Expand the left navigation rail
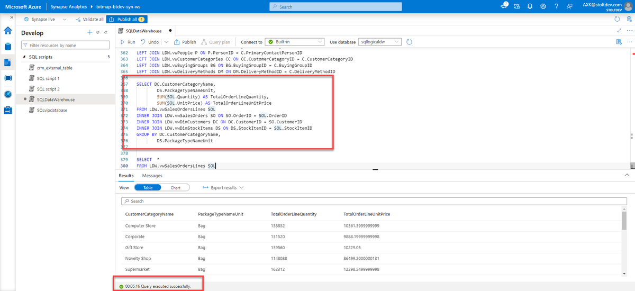This screenshot has height=291, width=635. (x=12, y=17)
